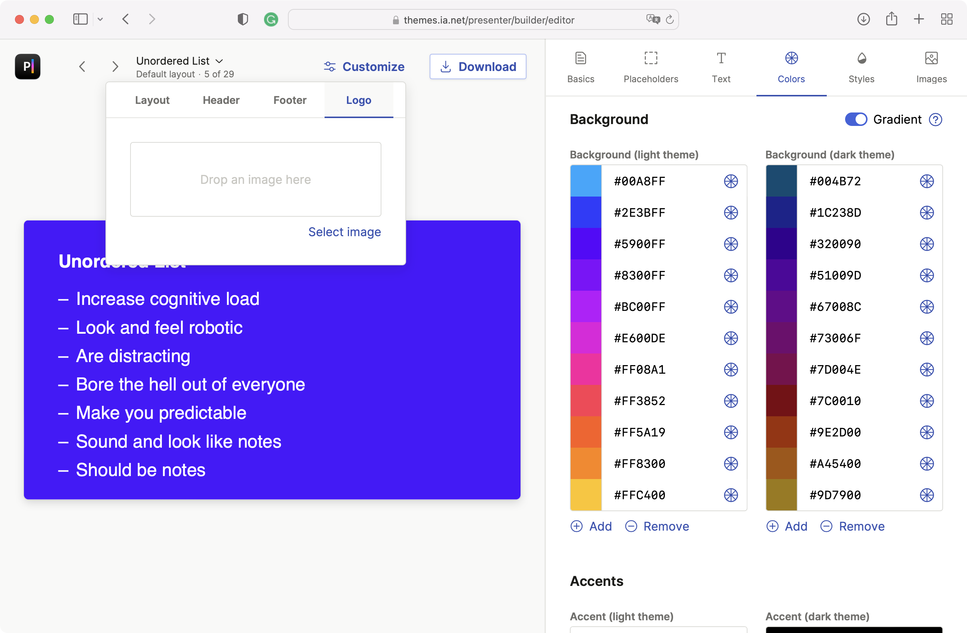This screenshot has width=967, height=633.
Task: Select the Placeholders tab
Action: click(x=651, y=67)
